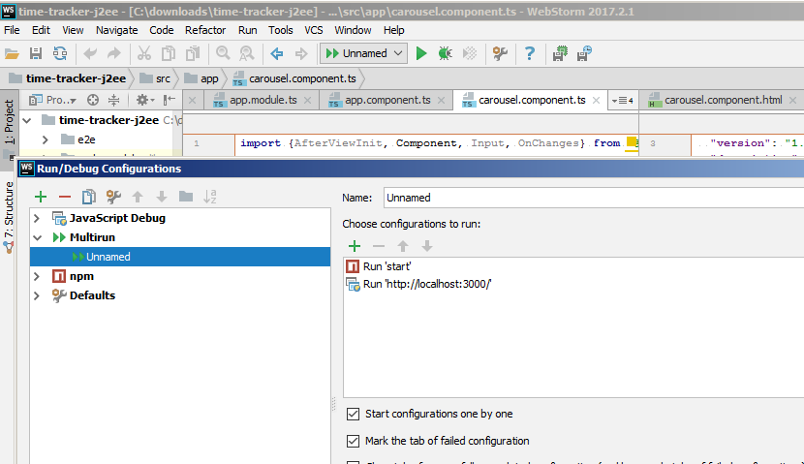Toggle Mark the tab of failed configuration

tap(353, 441)
